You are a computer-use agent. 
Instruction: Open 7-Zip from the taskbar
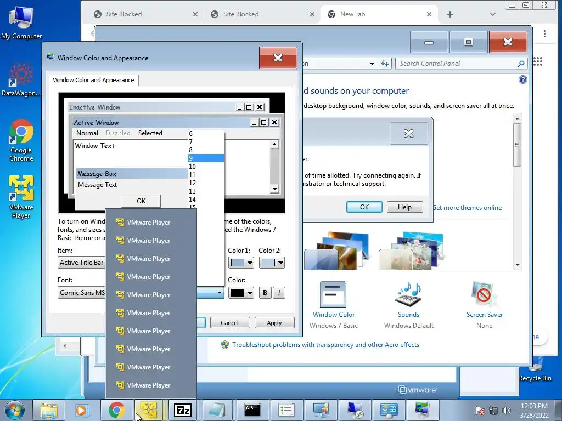pyautogui.click(x=182, y=410)
